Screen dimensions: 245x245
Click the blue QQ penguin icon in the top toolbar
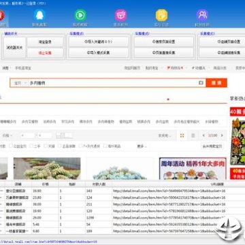(40, 15)
